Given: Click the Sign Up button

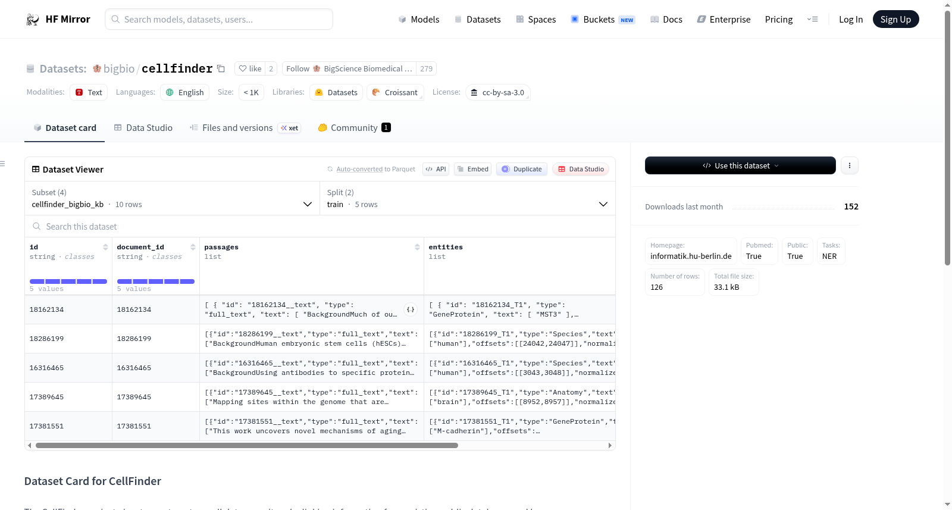Looking at the screenshot, I should [895, 20].
